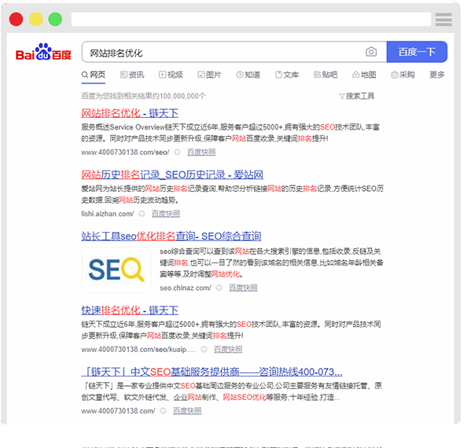
Task: Click URL text www.400730138.com/seo/
Action: tap(125, 152)
